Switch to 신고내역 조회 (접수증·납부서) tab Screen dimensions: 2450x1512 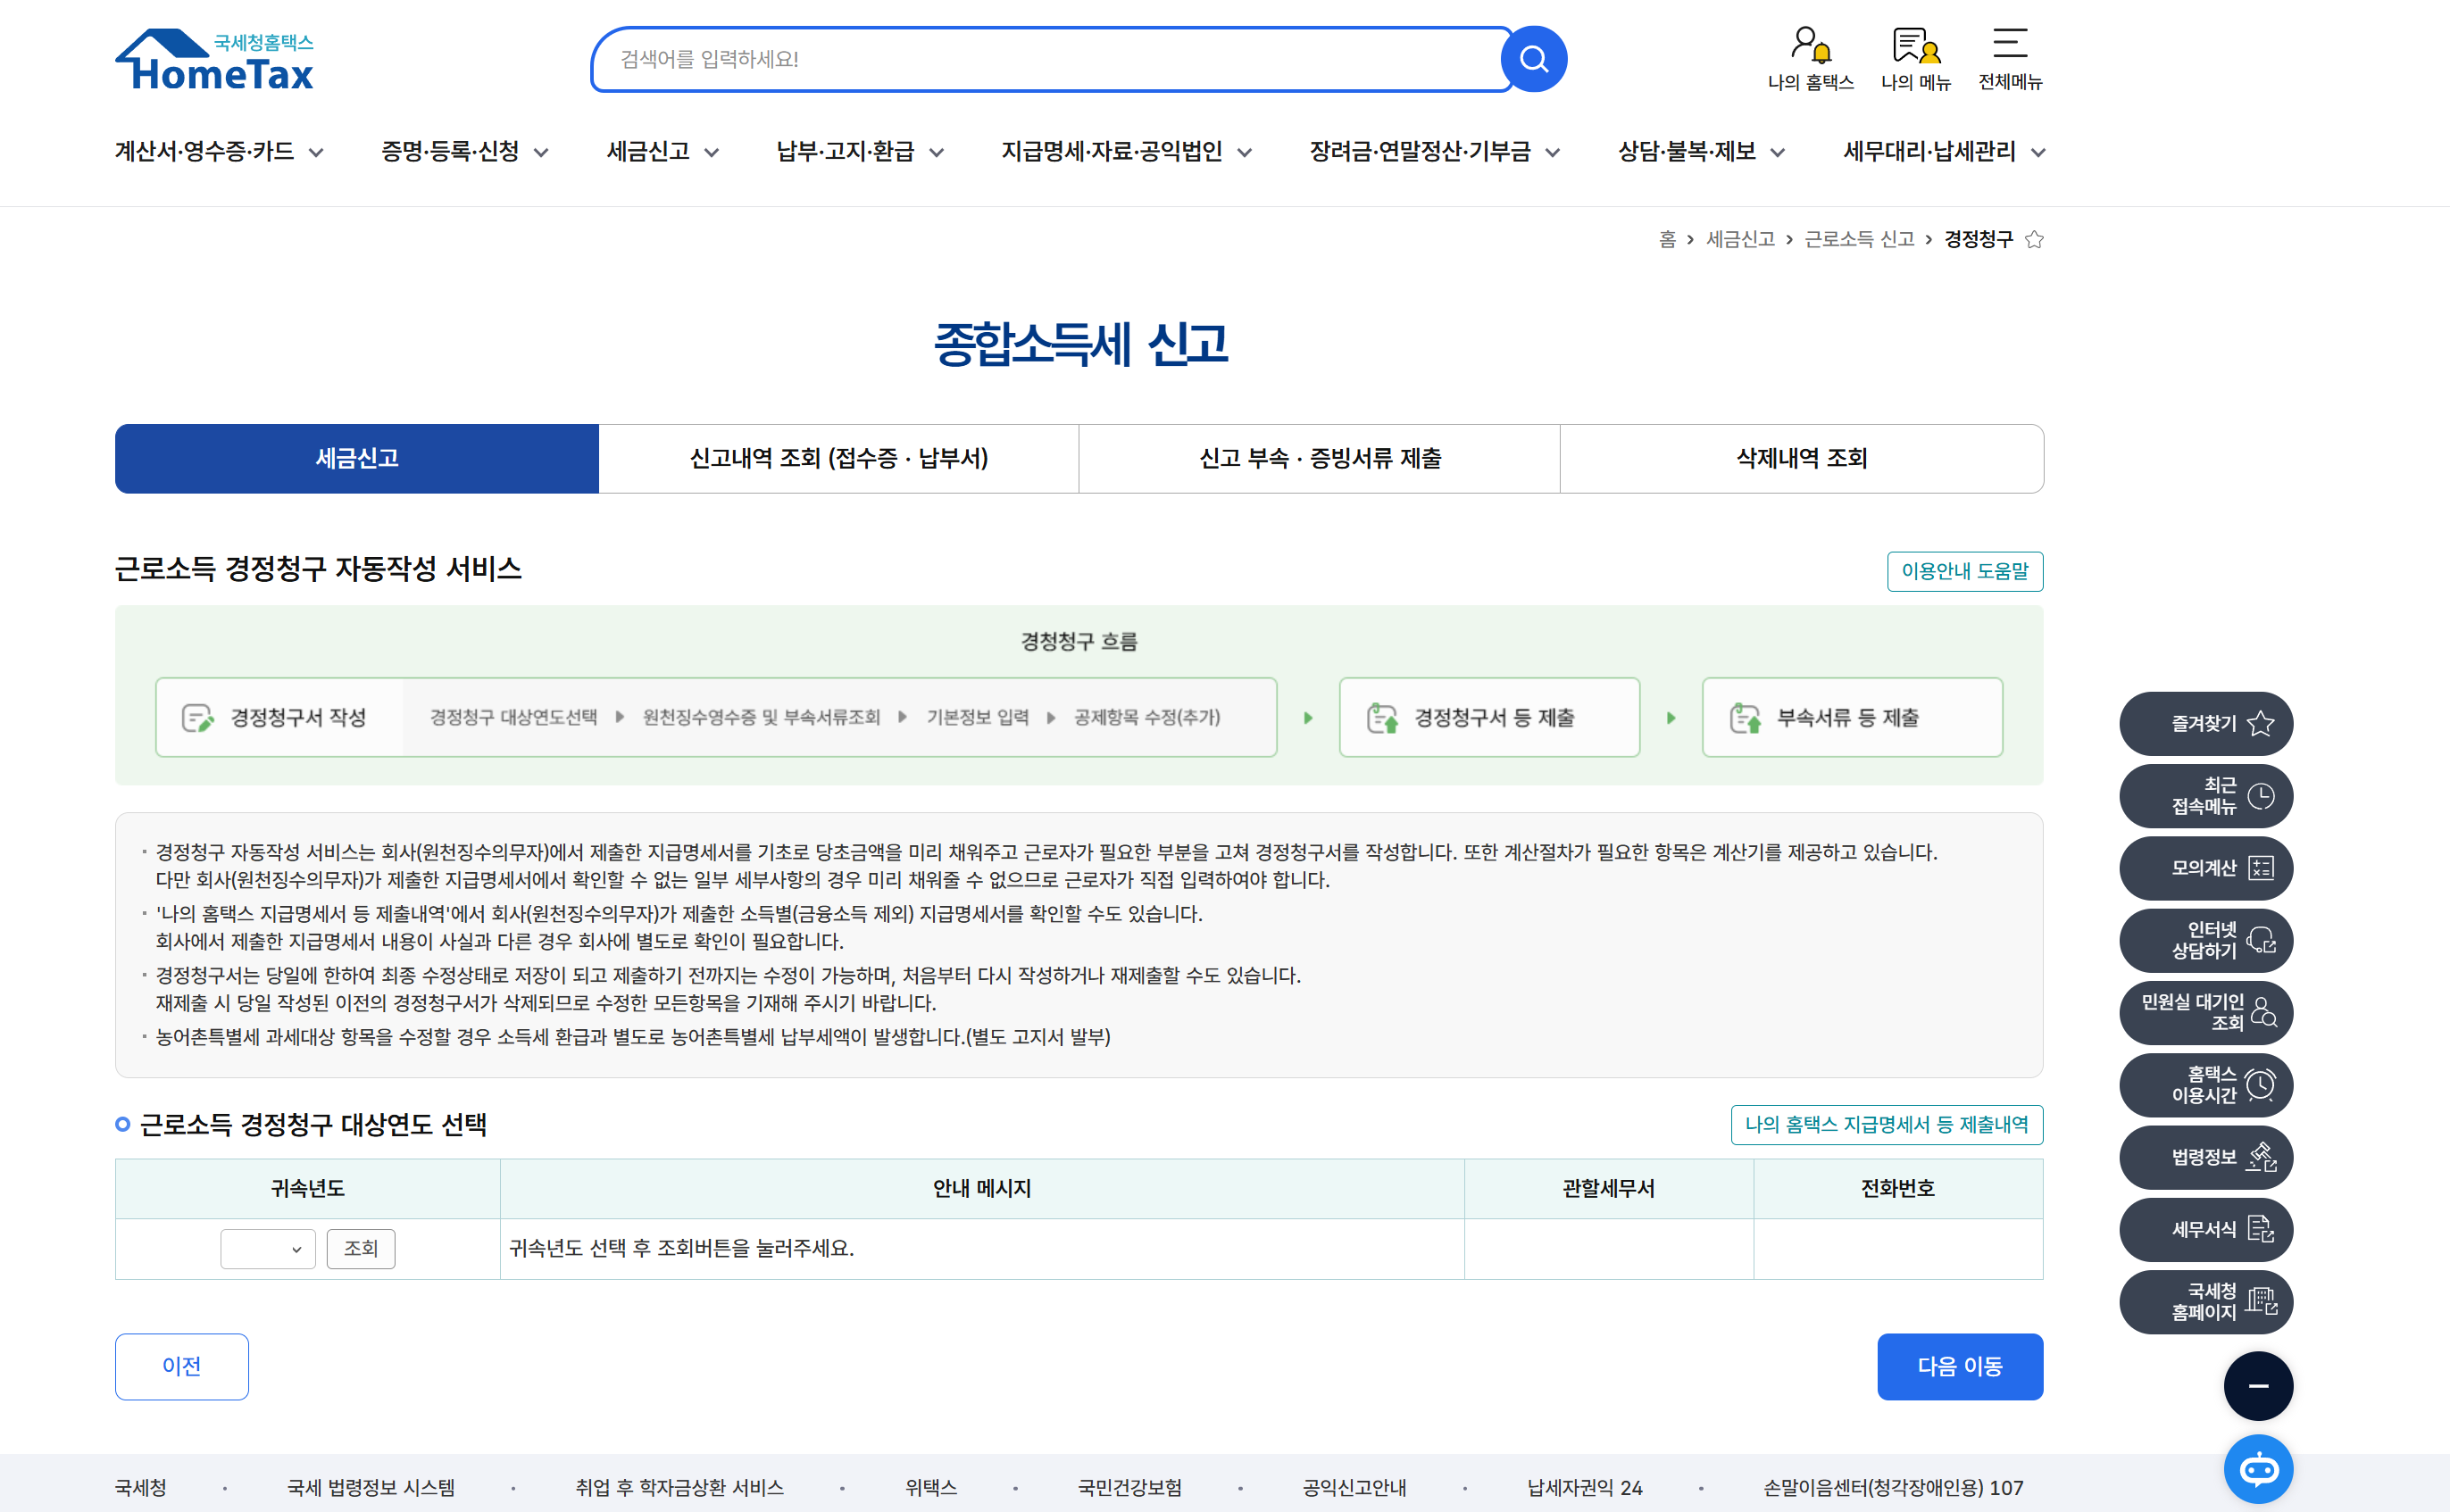click(838, 458)
